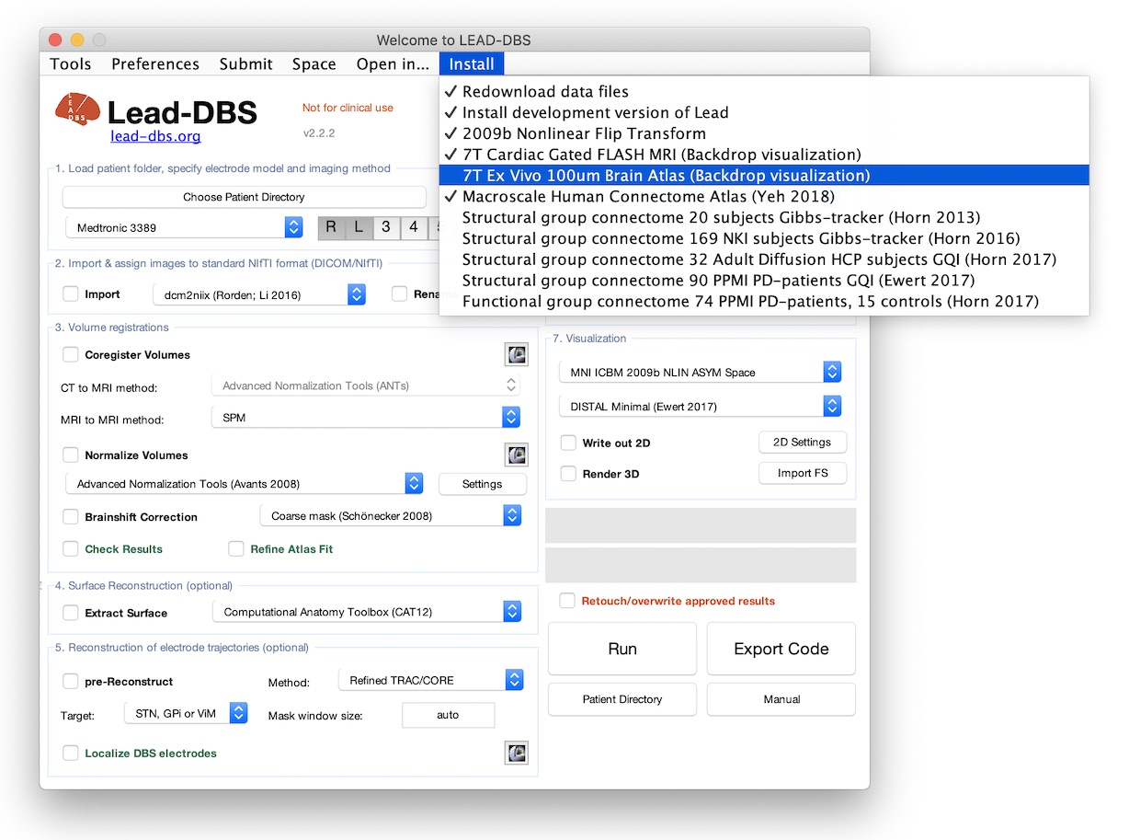Open the Manual button
The width and height of the screenshot is (1129, 840).
(781, 699)
